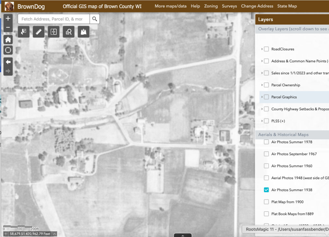Activate the swipe compare tool
This screenshot has height=237, width=329.
tap(54, 32)
